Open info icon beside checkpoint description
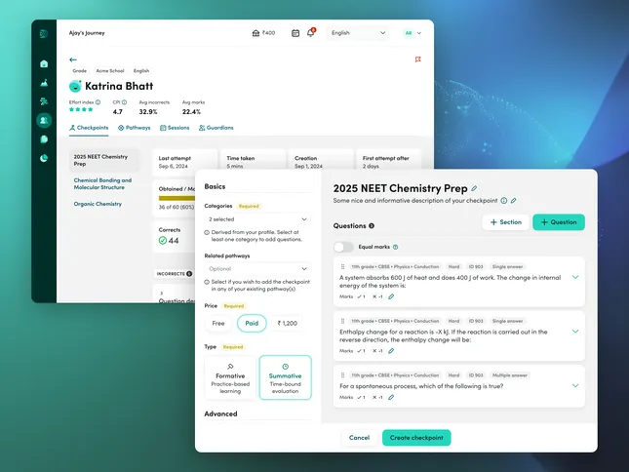Image resolution: width=629 pixels, height=472 pixels. (x=504, y=201)
